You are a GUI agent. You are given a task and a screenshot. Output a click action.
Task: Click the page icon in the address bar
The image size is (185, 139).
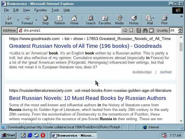point(21,30)
